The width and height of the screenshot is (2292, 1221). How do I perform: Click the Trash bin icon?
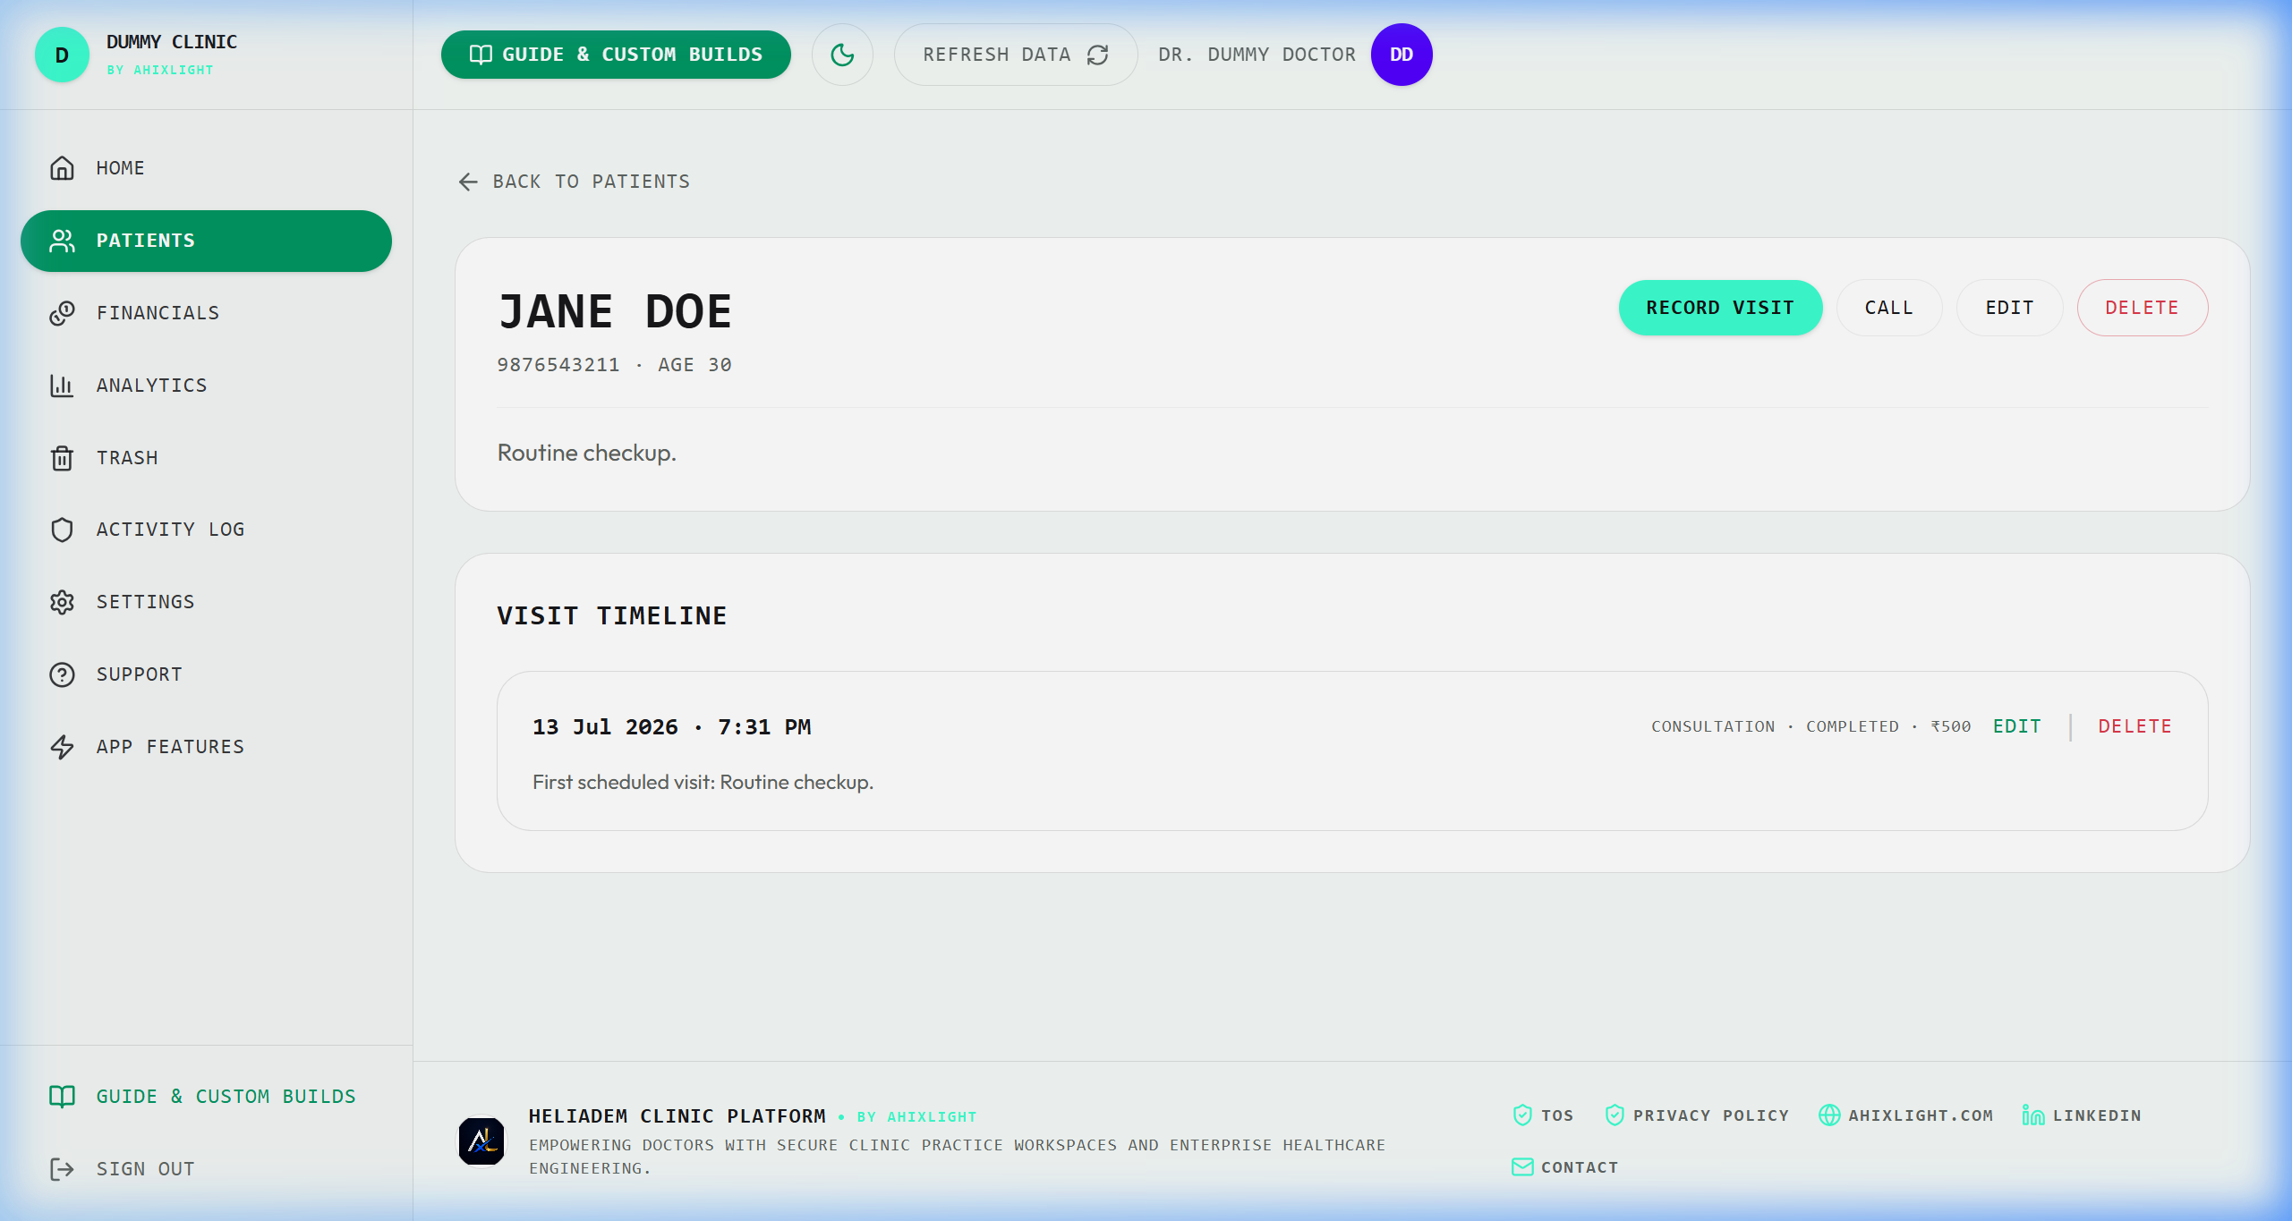click(x=62, y=458)
